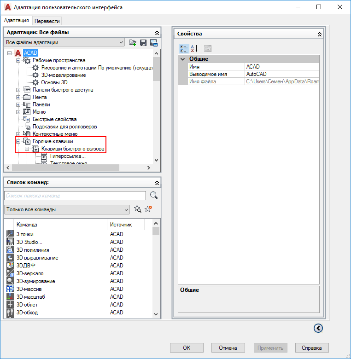Click the create new command star icon
The image size is (351, 359).
click(148, 209)
